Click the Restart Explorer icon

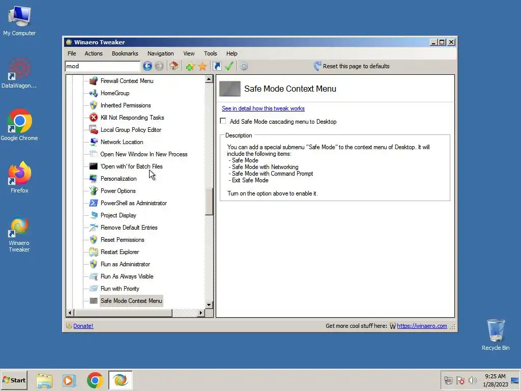point(94,252)
